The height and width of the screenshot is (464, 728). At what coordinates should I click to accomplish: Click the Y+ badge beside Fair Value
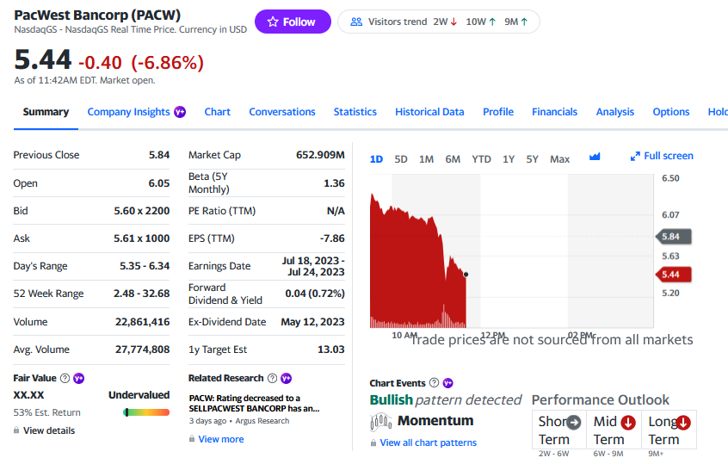[79, 378]
